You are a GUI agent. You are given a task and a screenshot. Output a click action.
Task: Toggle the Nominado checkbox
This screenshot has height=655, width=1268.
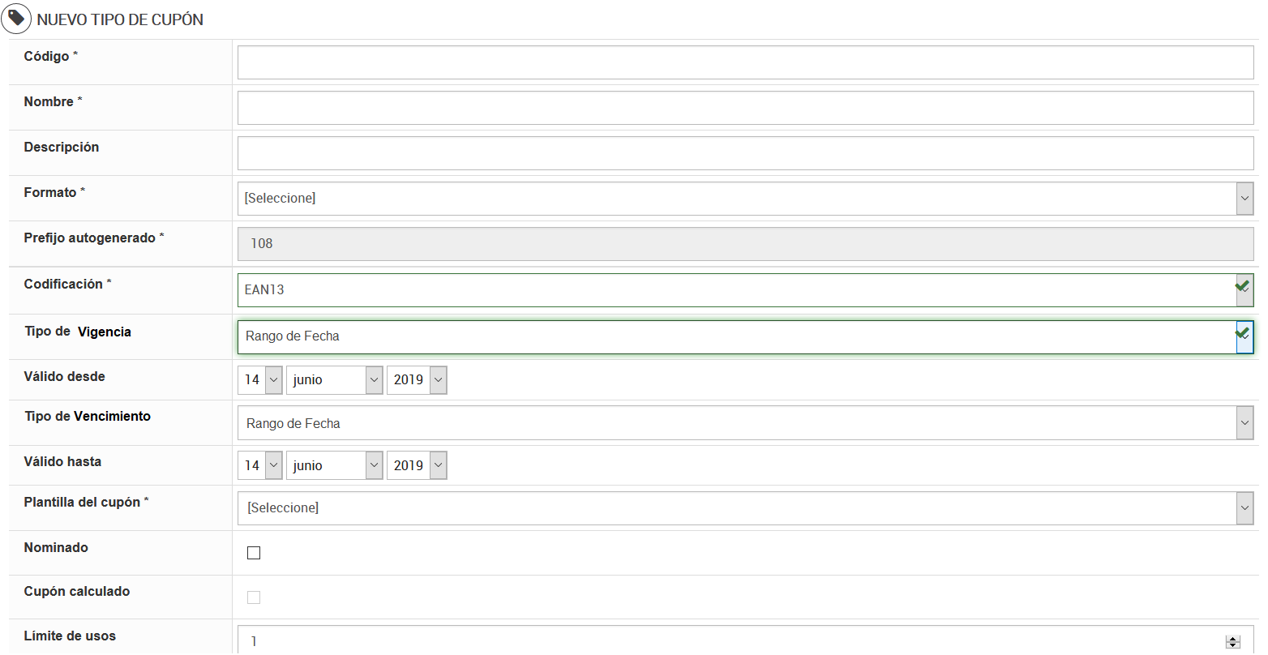click(254, 553)
